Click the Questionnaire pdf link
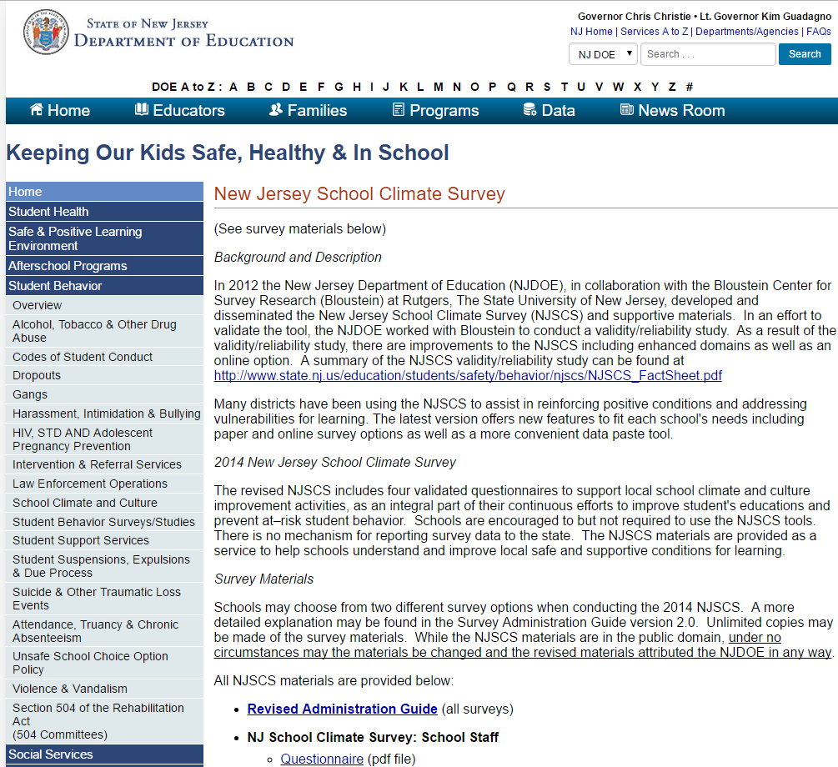Screen dimensions: 838x767 coord(322,759)
